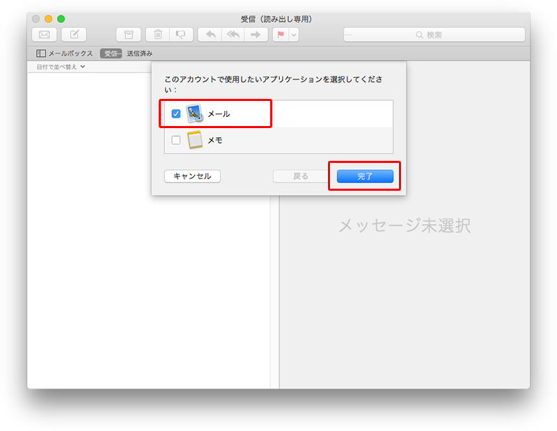Viewport: 557px width, 431px height.
Task: Click the Get Mail envelope icon
Action: 45,35
